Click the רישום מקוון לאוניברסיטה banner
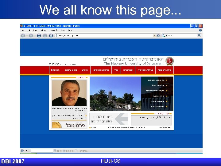The width and height of the screenshot is (221, 166). (109, 119)
